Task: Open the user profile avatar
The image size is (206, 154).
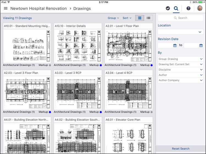Action: tap(200, 8)
